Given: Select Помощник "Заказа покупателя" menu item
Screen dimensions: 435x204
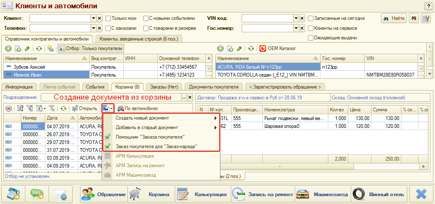Looking at the screenshot, I should (161, 137).
